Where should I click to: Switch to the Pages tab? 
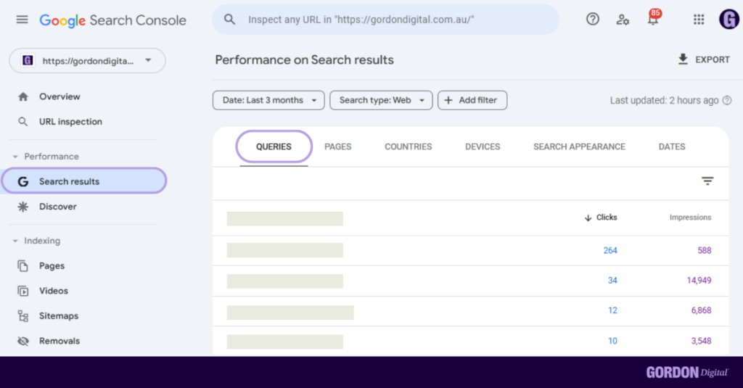pos(338,147)
